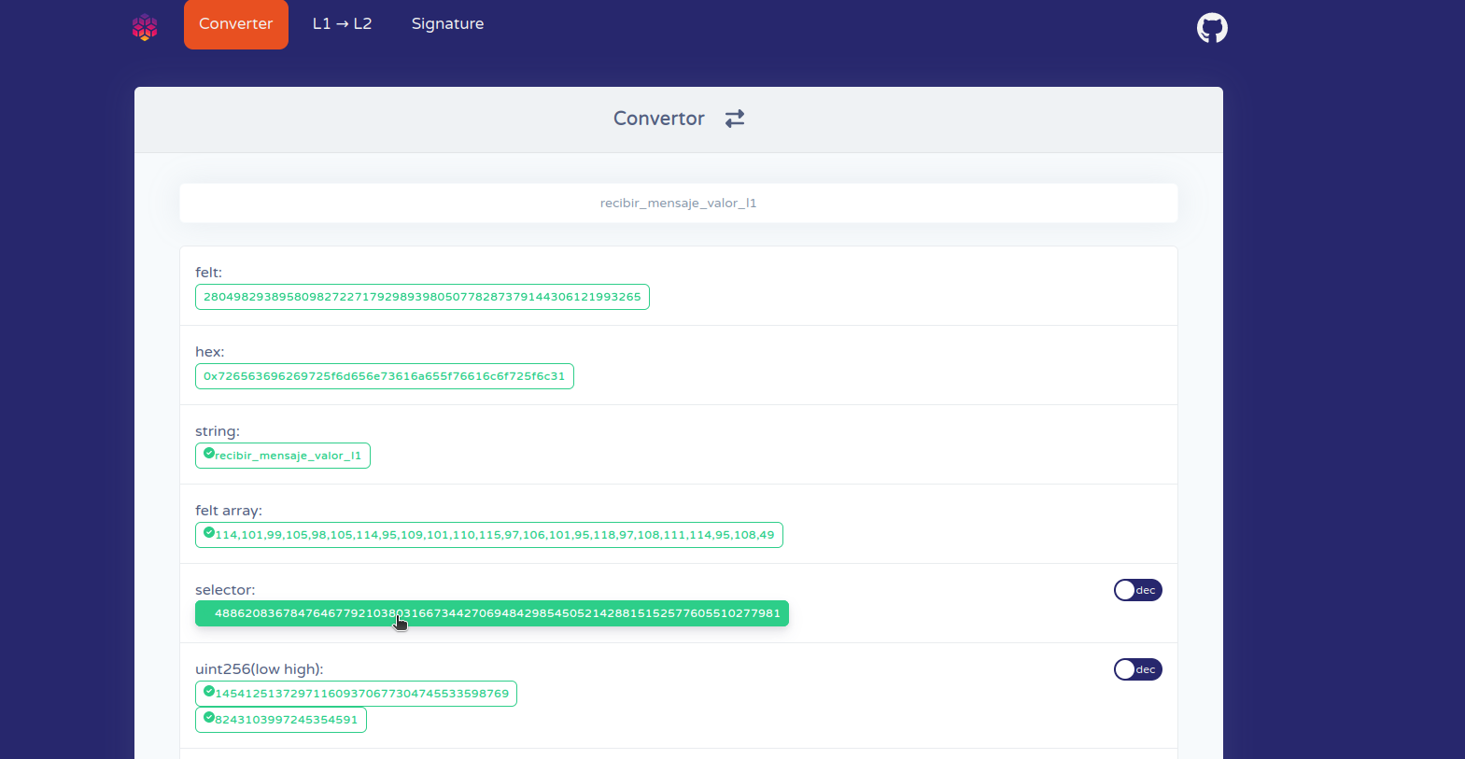Copy the selector value starting with 48862083
The height and width of the screenshot is (759, 1465).
[492, 613]
